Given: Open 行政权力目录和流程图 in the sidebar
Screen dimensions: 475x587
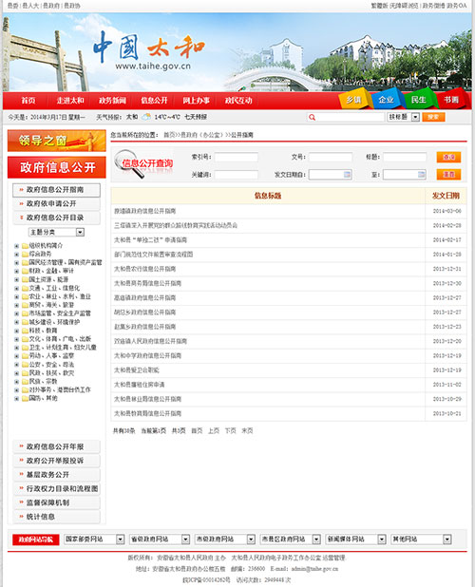Looking at the screenshot, I should pyautogui.click(x=56, y=488).
